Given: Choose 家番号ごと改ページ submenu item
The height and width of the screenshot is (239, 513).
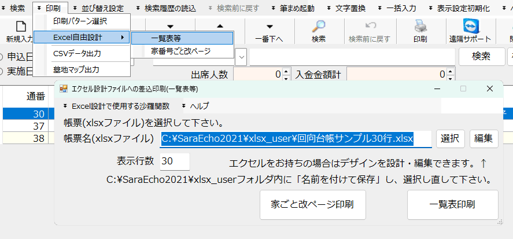Looking at the screenshot, I should [181, 51].
